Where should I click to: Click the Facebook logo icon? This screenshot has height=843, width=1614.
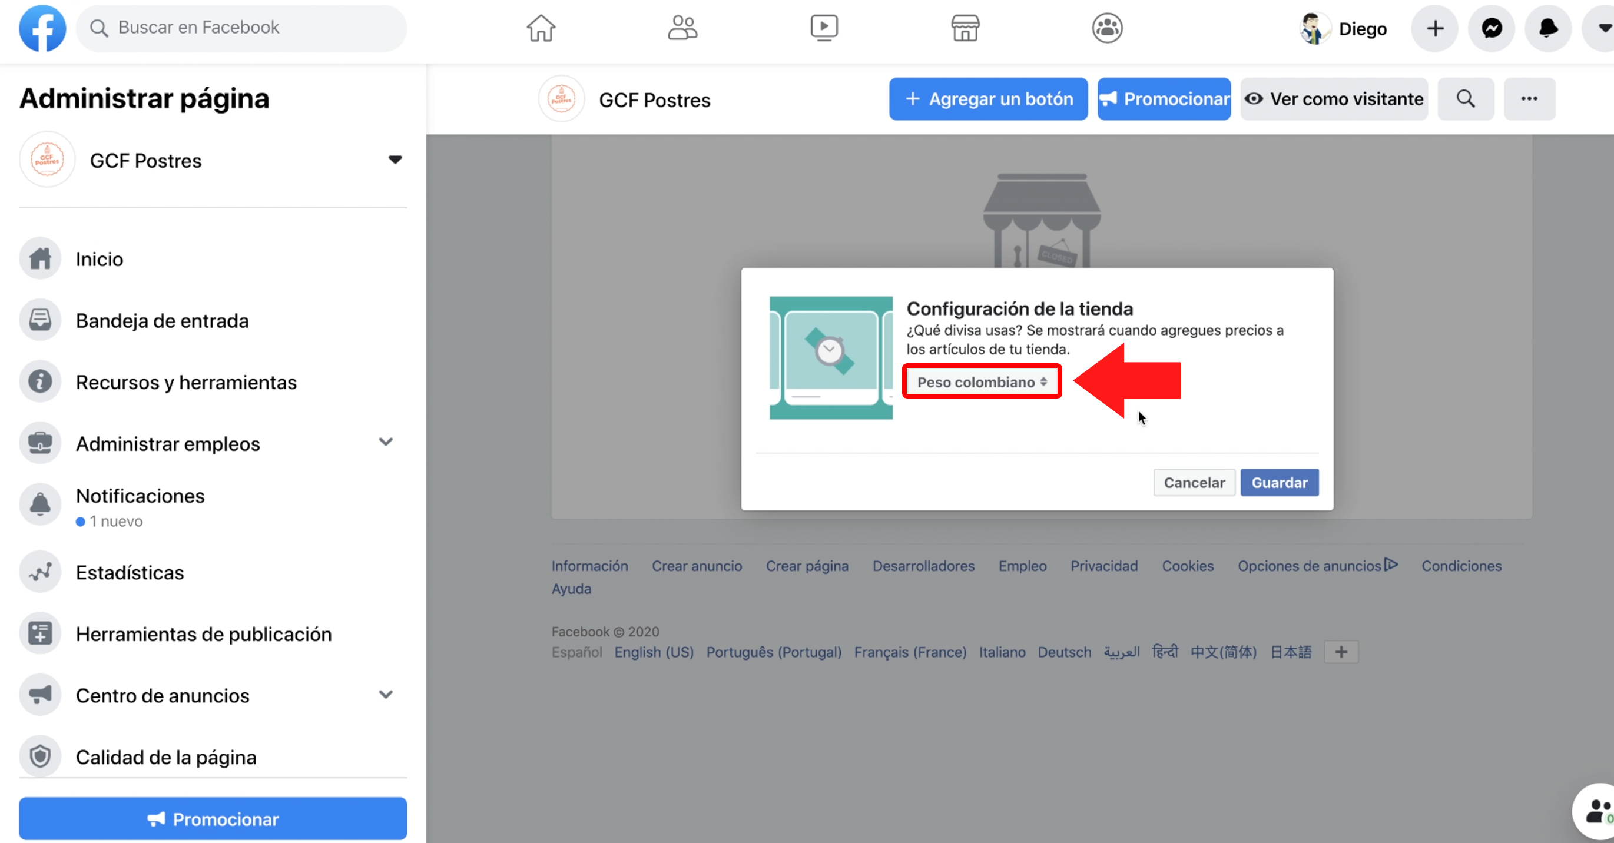tap(42, 28)
